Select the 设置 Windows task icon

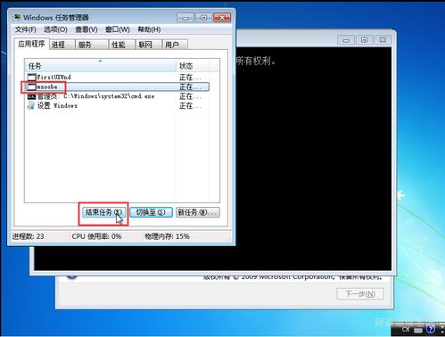point(31,105)
